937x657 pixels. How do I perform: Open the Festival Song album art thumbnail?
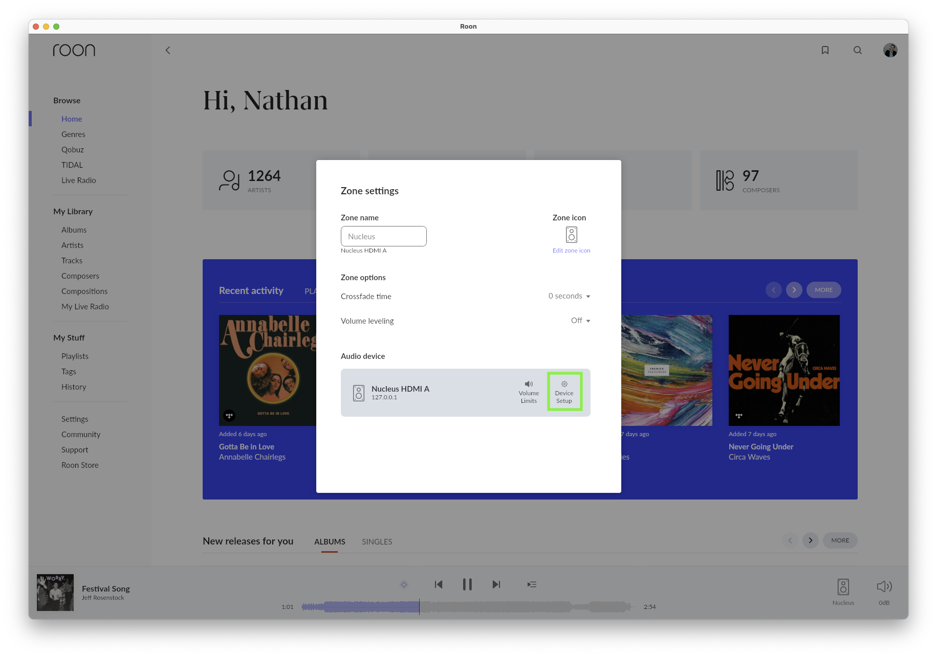(55, 593)
